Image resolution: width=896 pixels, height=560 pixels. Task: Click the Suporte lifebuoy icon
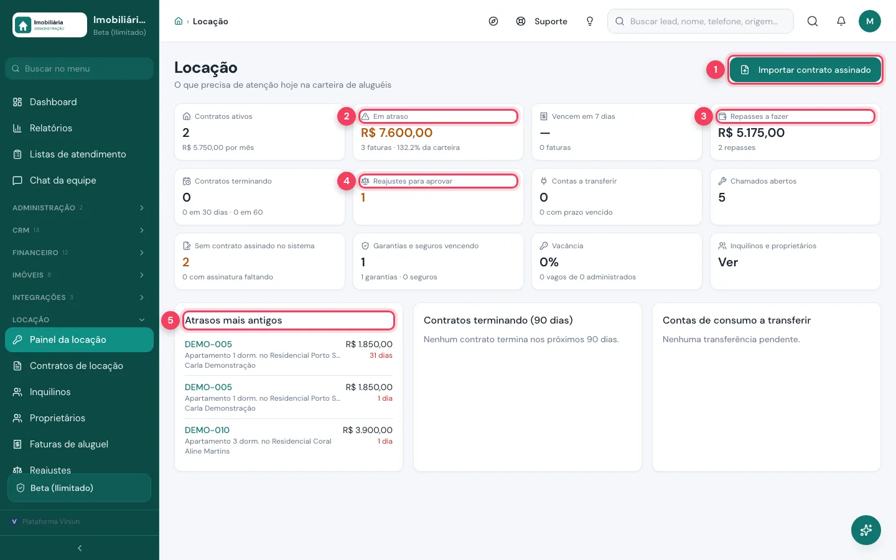pos(521,21)
